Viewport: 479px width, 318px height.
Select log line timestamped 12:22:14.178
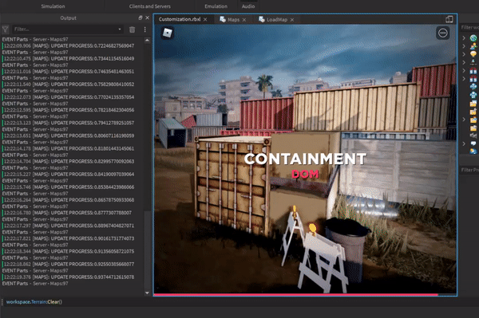(69, 148)
